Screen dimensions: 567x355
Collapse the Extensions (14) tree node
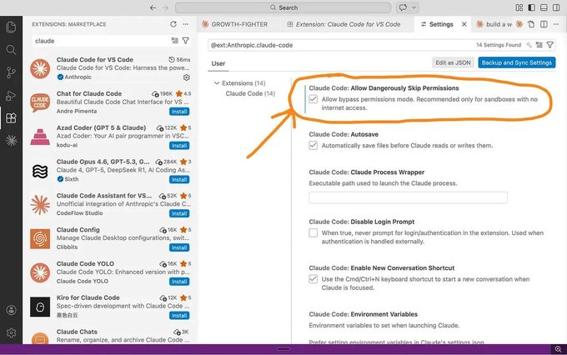click(x=217, y=83)
